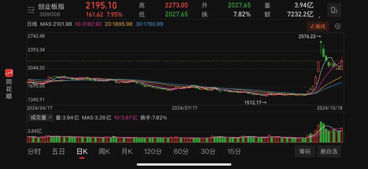
Task: Tap the screen rotation device icon
Action: pos(334,10)
